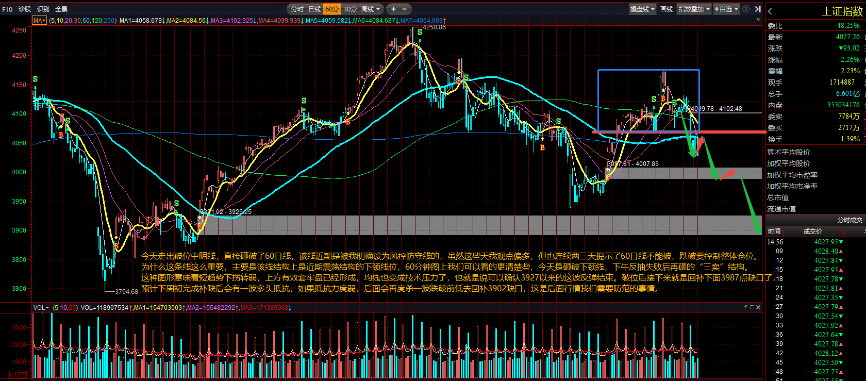This screenshot has height=381, width=866.
Task: Select the :24 trade at 4027.35
Action: [815, 297]
